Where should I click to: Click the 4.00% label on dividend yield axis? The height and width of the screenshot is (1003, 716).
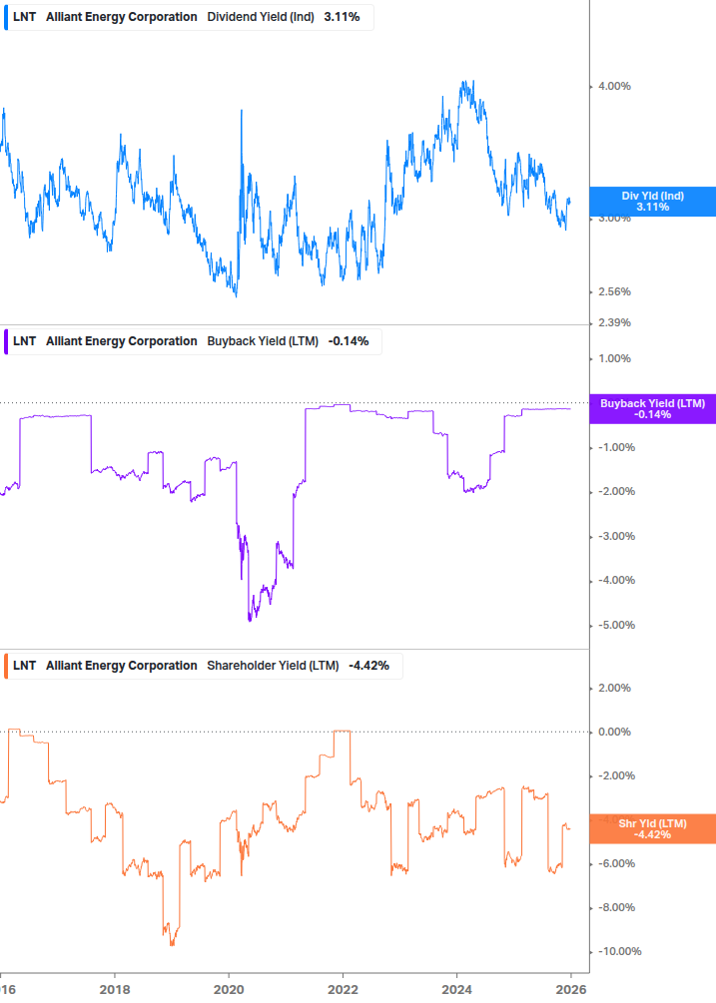coord(614,87)
